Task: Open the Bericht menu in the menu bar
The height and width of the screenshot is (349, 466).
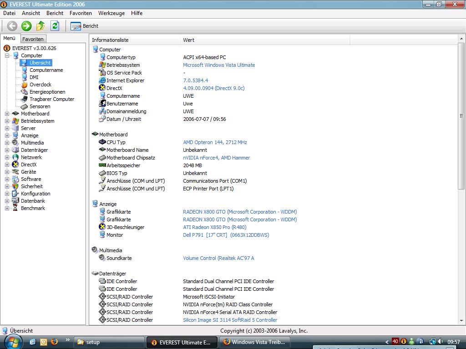Action: [55, 13]
